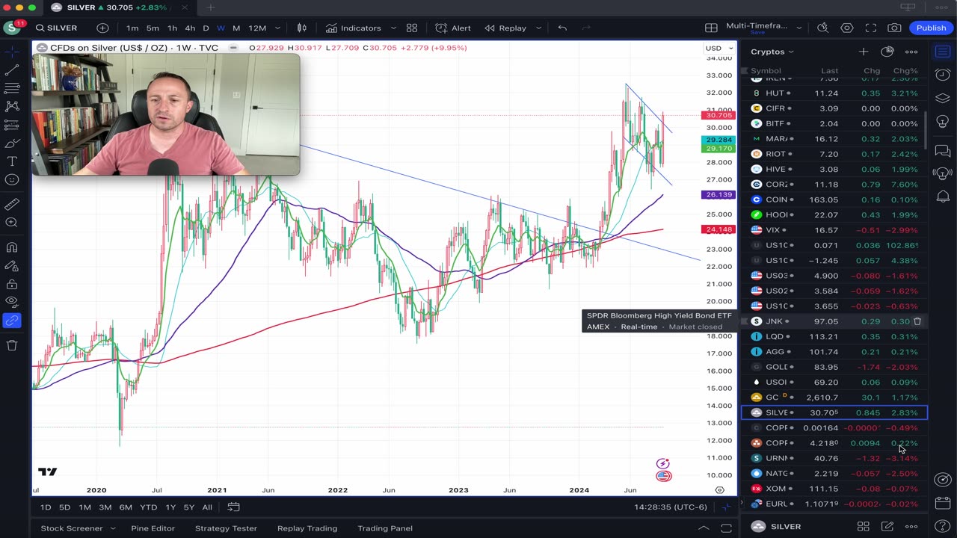Toggle hide all drawings eye icon
The image size is (957, 538).
pos(12,302)
